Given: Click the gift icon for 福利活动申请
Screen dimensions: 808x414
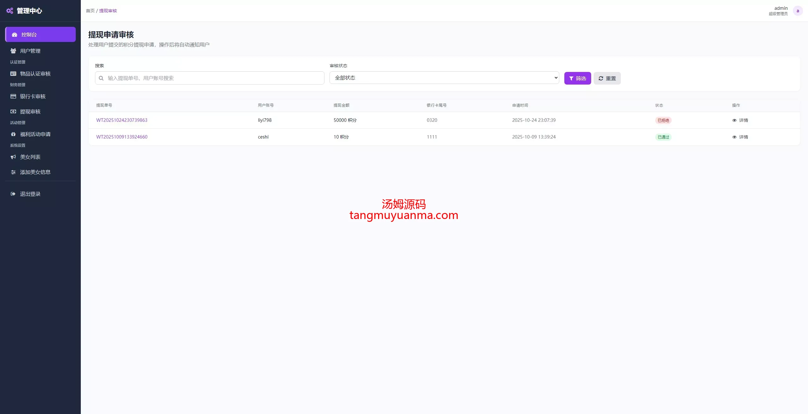Looking at the screenshot, I should point(13,134).
